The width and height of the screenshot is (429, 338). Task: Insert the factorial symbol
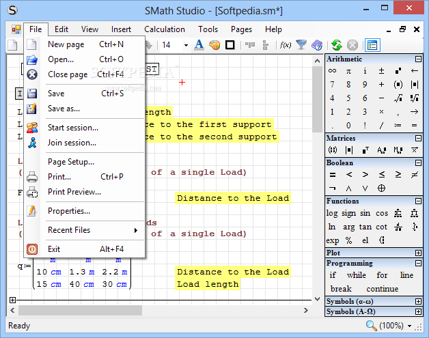click(x=365, y=125)
